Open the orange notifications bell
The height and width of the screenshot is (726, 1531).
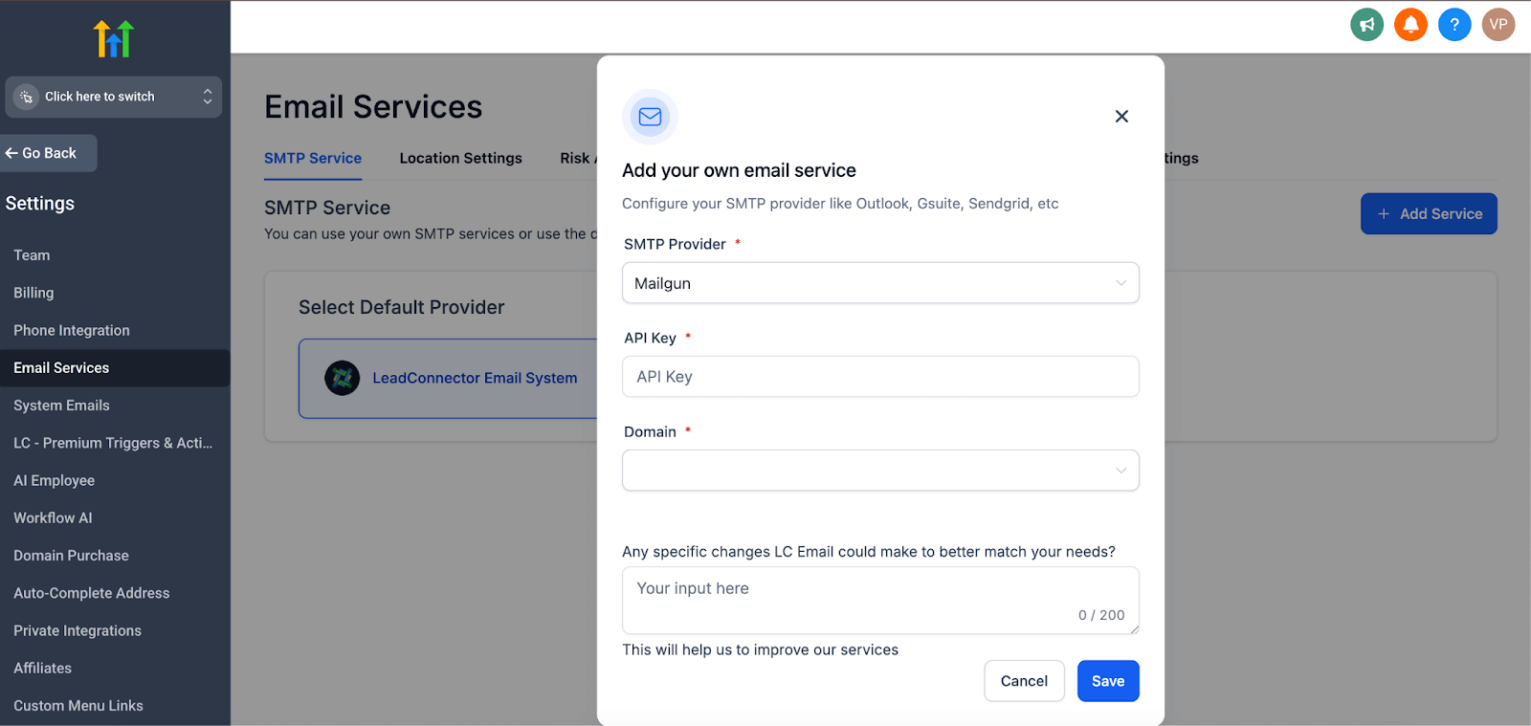click(1410, 25)
